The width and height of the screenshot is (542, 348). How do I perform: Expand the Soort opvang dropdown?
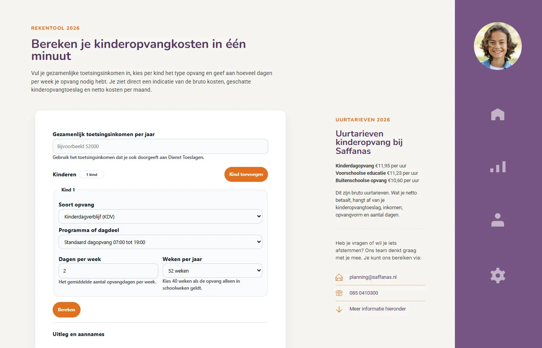pyautogui.click(x=160, y=217)
